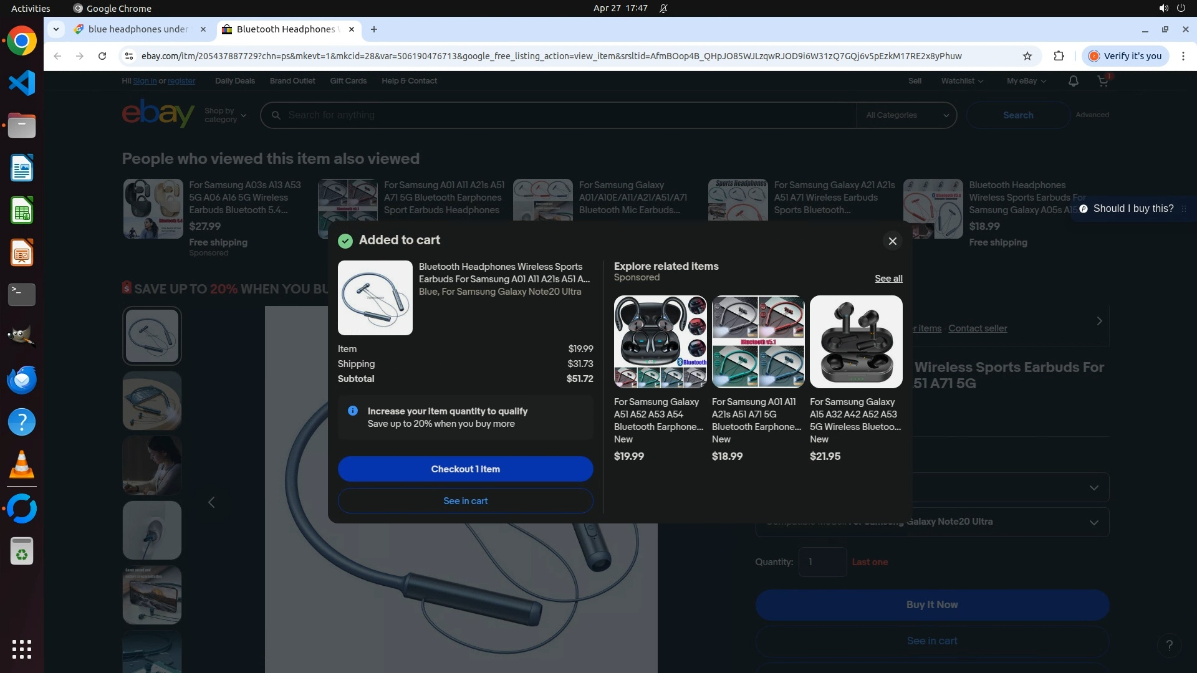Screen dimensions: 1197x673
Task: Bookmark this page with star icon
Action: (x=1027, y=56)
